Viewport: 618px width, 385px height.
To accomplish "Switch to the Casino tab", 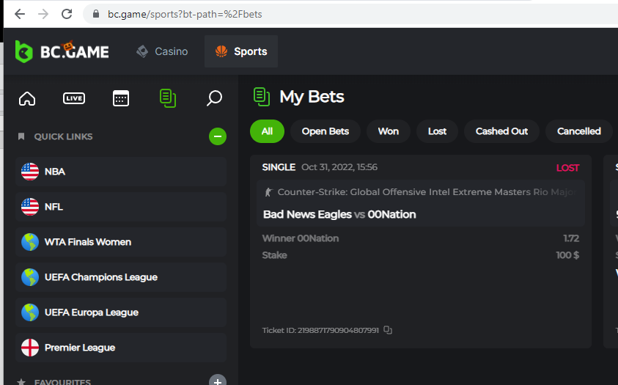I will click(x=162, y=51).
